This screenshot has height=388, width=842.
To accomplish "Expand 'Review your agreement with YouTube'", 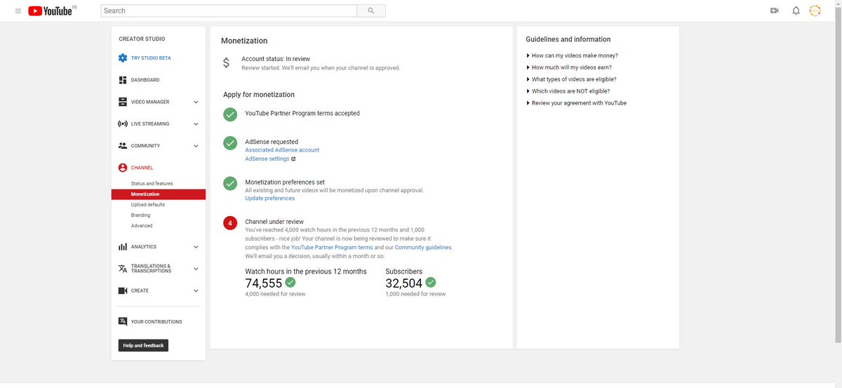I will point(576,103).
